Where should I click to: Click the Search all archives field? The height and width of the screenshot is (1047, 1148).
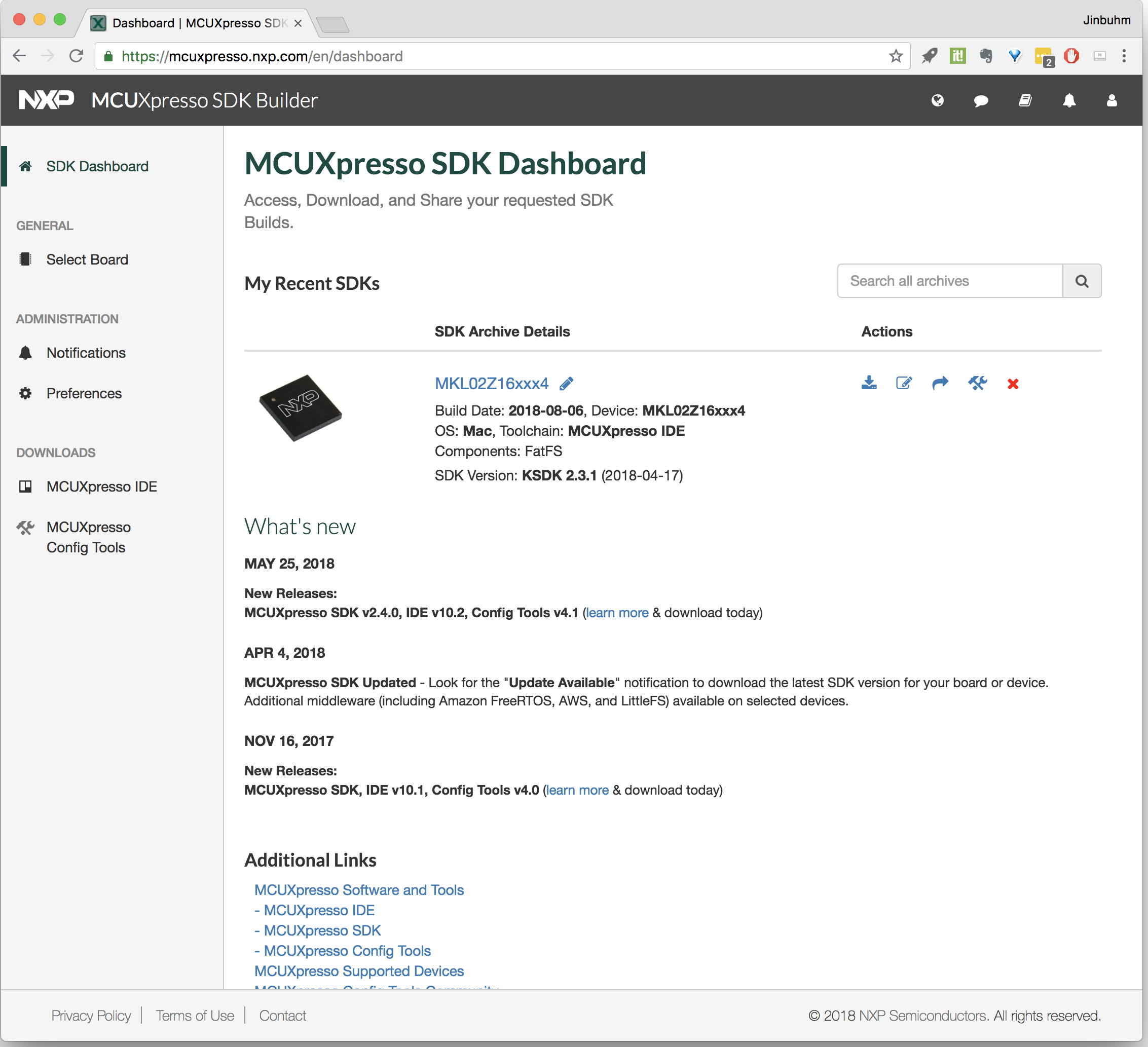[950, 281]
